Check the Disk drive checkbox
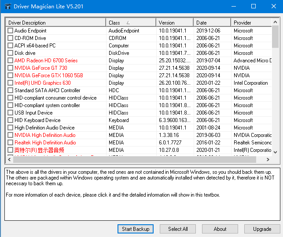Viewport: 283px width, 237px height. point(10,53)
